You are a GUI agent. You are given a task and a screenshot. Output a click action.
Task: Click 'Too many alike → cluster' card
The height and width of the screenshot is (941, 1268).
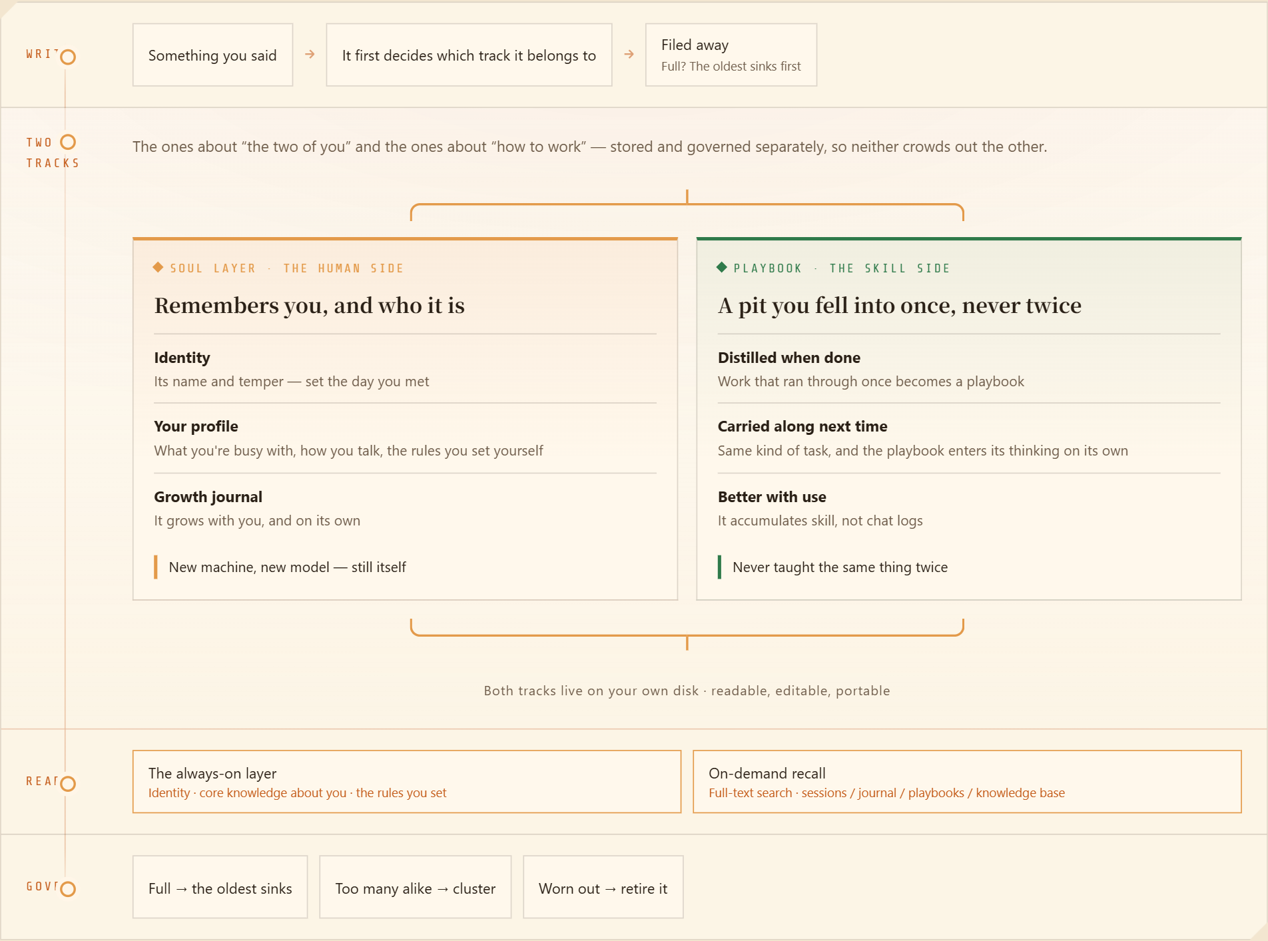pyautogui.click(x=416, y=887)
